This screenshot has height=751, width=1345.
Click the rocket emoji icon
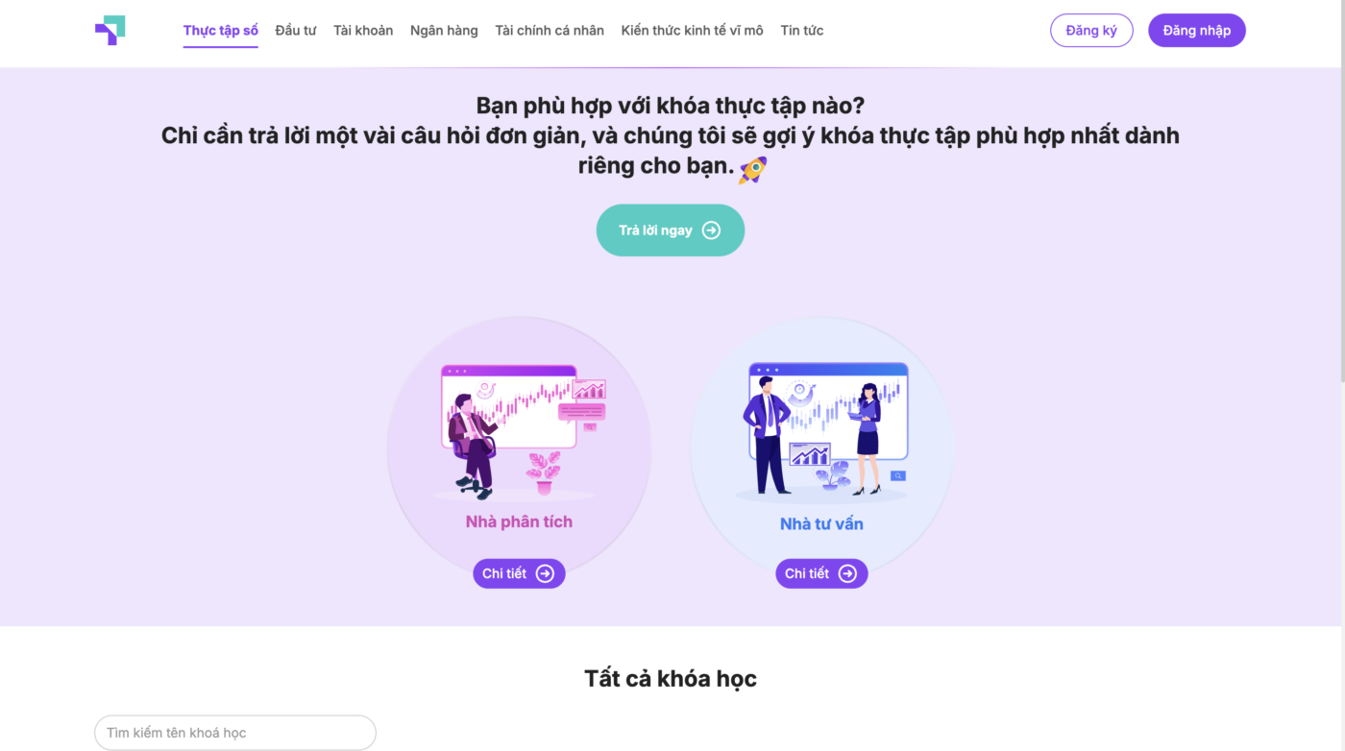click(752, 170)
